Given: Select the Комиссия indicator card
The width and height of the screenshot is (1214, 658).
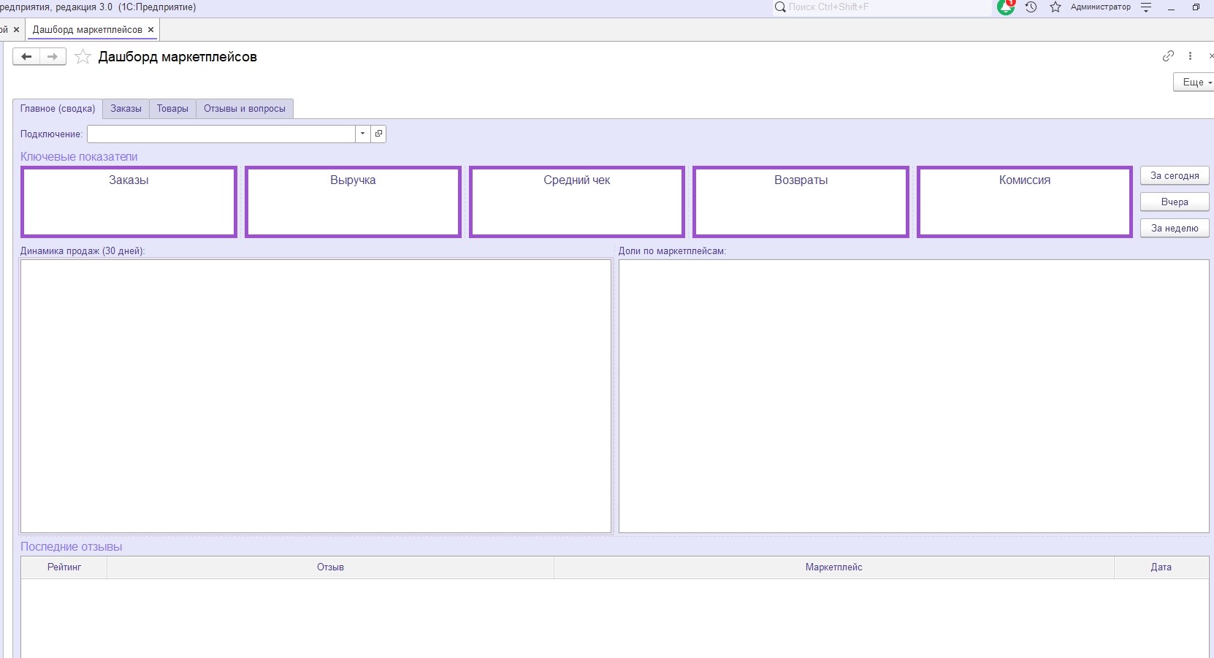Looking at the screenshot, I should 1025,202.
